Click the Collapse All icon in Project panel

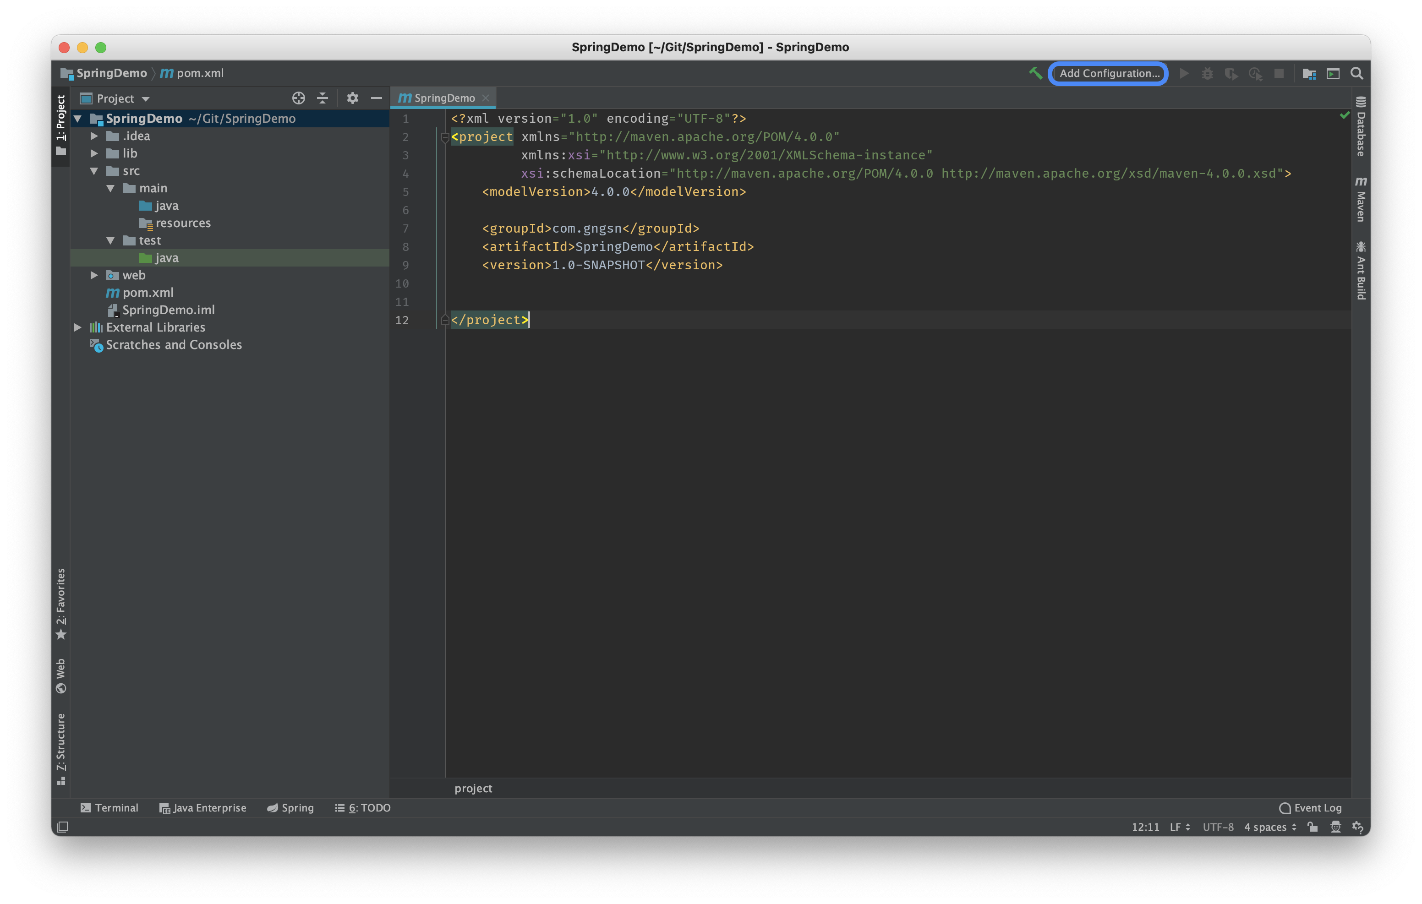323,98
